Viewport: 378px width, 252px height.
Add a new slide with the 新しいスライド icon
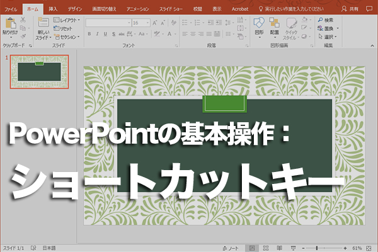[43, 23]
